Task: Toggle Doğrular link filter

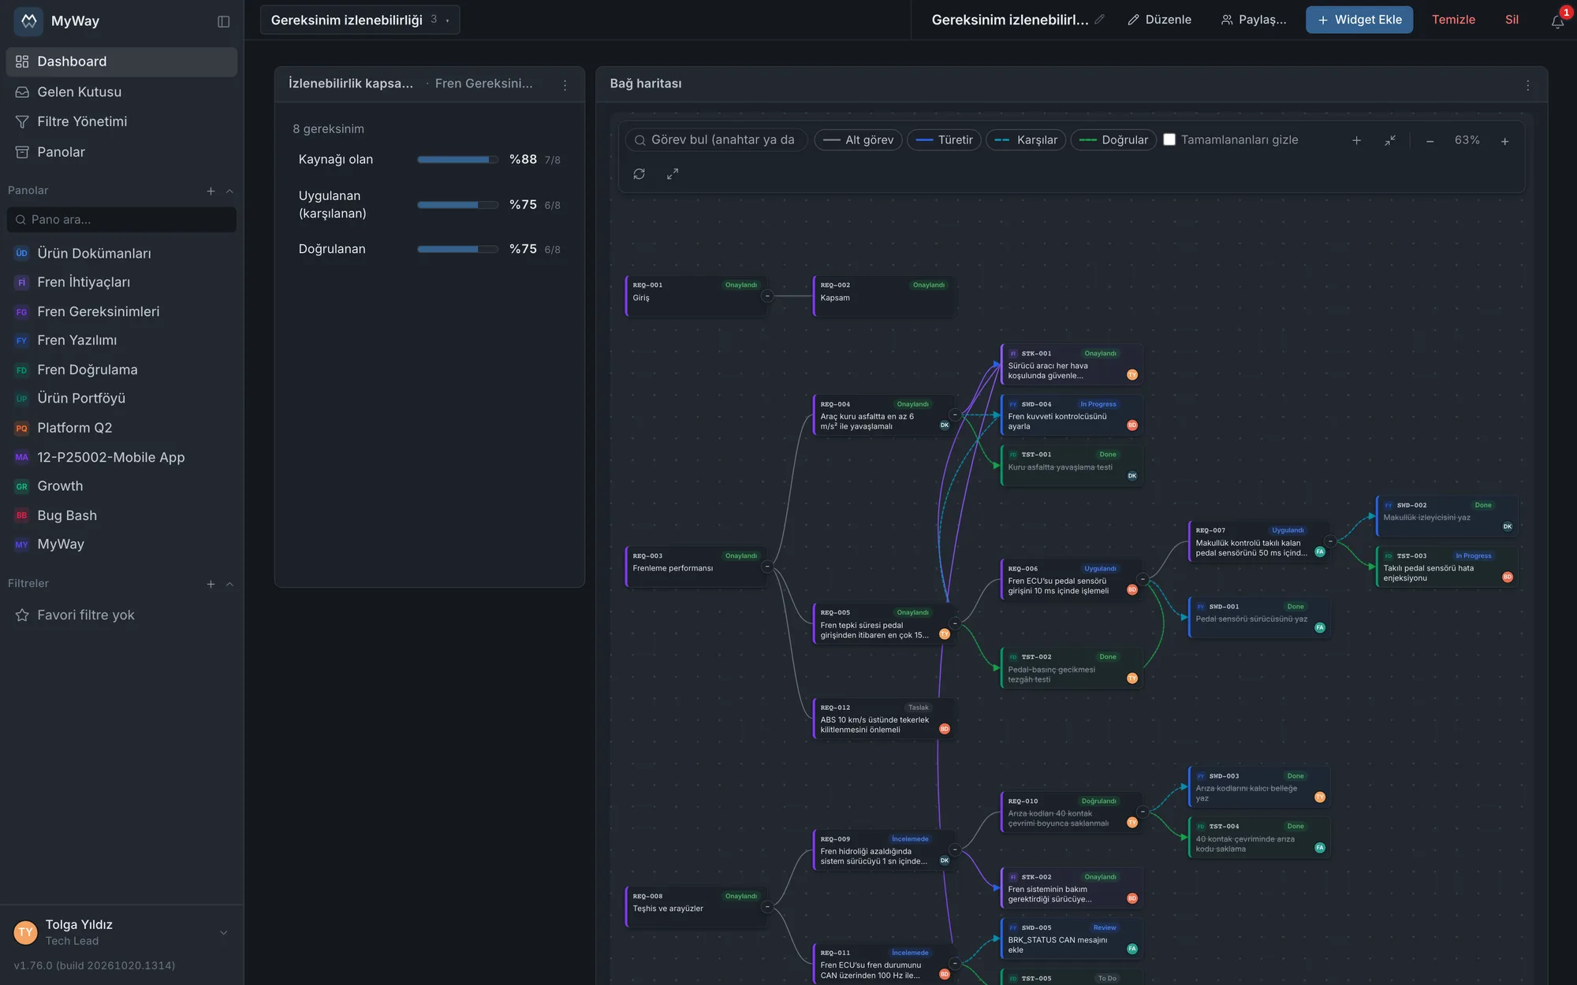Action: [x=1113, y=140]
